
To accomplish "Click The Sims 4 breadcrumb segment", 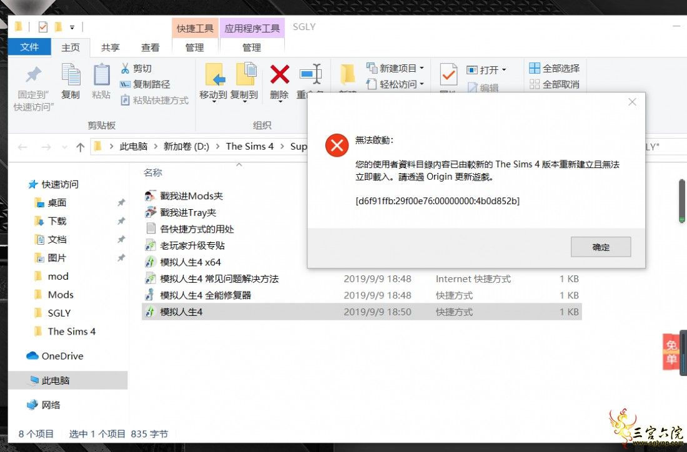I will pyautogui.click(x=250, y=147).
